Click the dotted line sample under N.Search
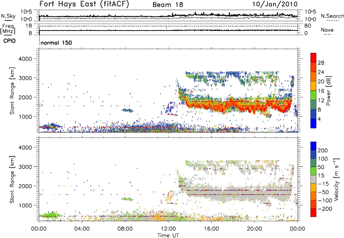 coord(332,21)
